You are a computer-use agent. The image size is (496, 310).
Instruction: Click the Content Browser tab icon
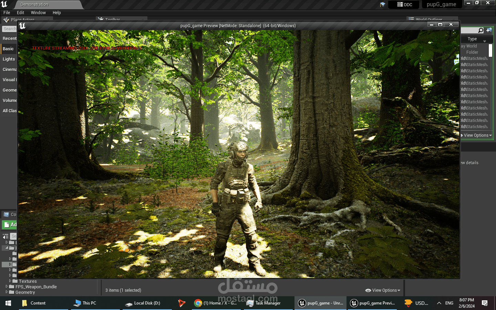(6, 214)
